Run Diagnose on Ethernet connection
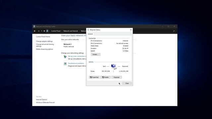Image resolution: width=212 pixels, height=119 pixels. tap(116, 77)
